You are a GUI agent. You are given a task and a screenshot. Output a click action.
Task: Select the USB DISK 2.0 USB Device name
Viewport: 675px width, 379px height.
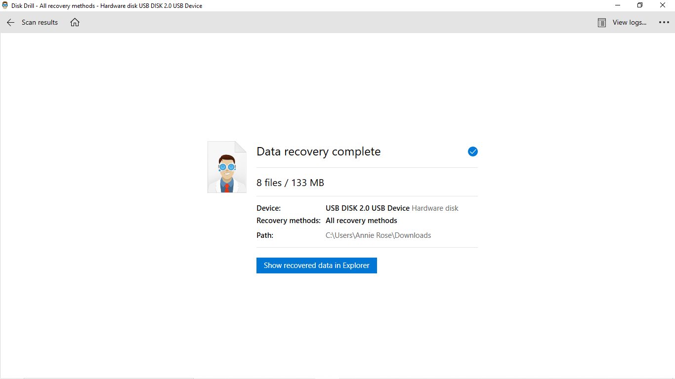point(367,208)
